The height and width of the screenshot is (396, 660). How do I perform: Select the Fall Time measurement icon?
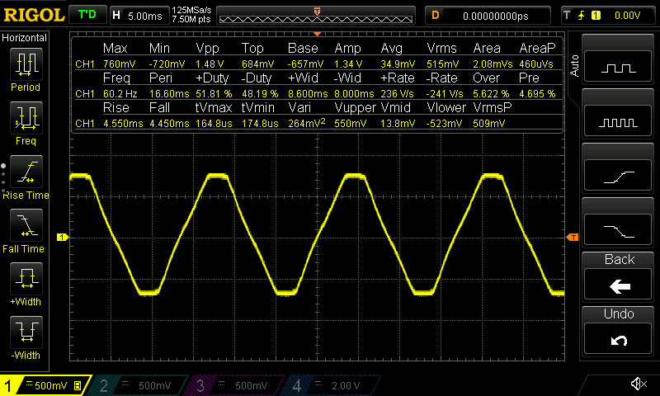pyautogui.click(x=26, y=225)
